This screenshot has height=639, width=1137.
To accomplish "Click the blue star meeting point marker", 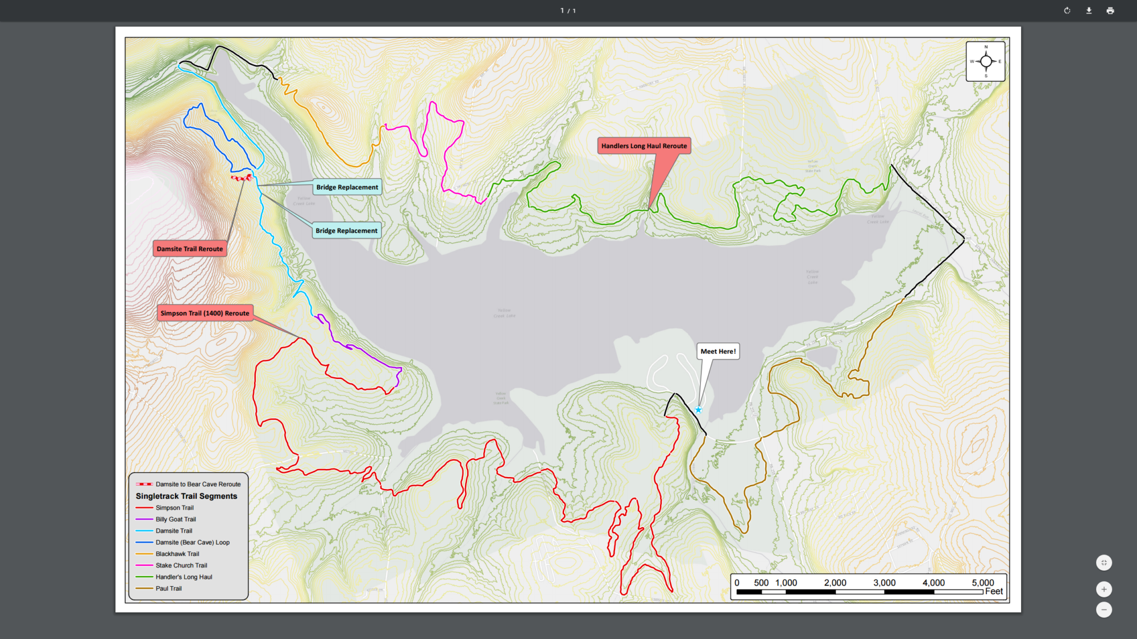I will coord(698,410).
